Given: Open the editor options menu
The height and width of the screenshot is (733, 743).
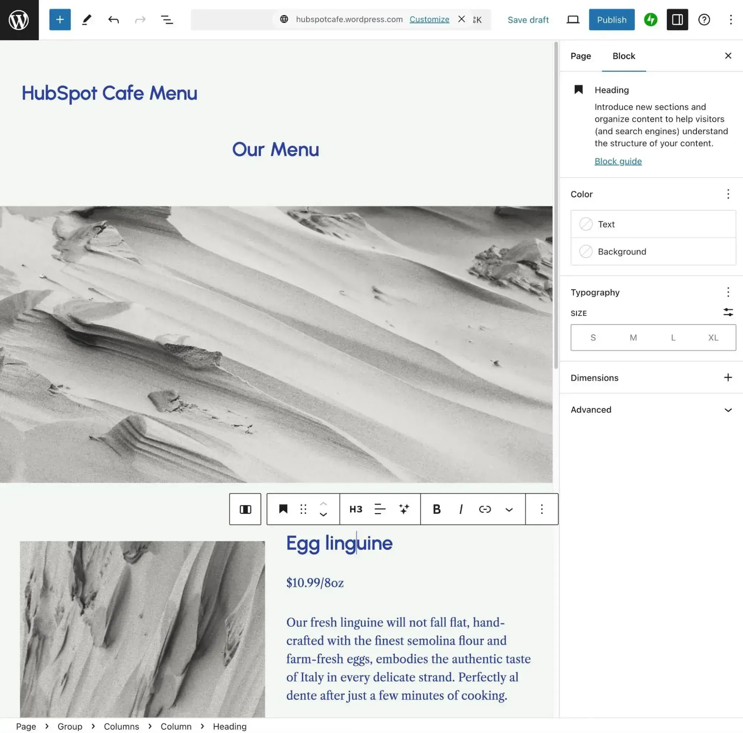Looking at the screenshot, I should tap(730, 20).
